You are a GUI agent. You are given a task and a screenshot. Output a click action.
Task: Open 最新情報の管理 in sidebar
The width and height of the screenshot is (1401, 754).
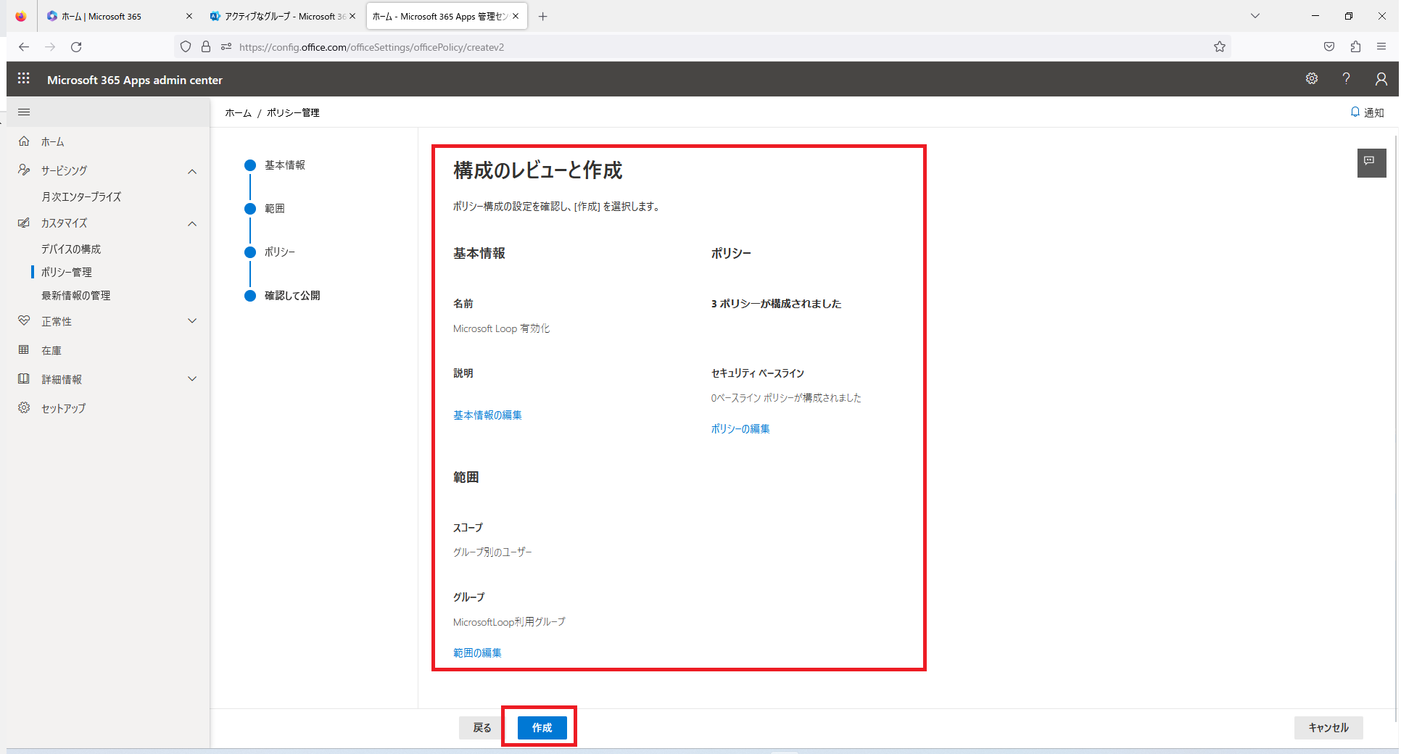76,295
